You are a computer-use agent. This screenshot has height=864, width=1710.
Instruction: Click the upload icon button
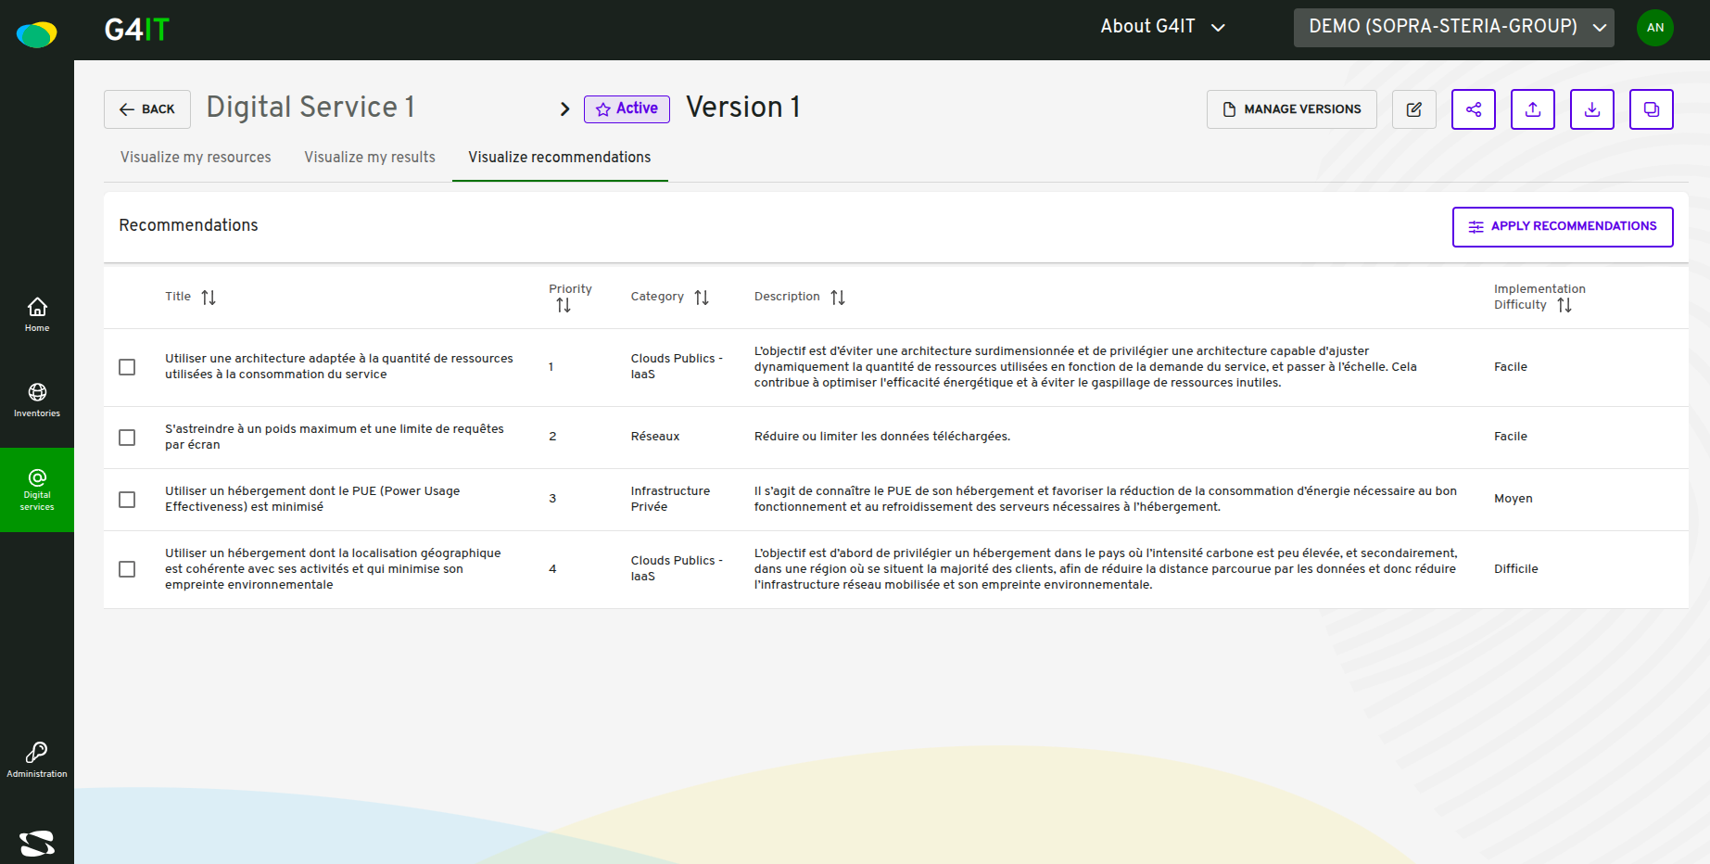(1533, 109)
